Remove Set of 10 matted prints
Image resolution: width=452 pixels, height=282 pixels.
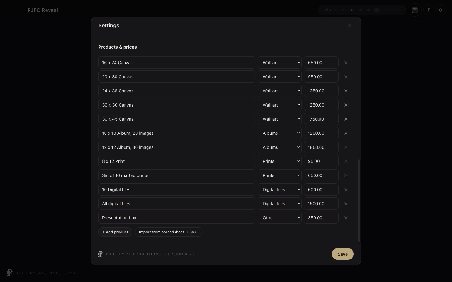(346, 175)
